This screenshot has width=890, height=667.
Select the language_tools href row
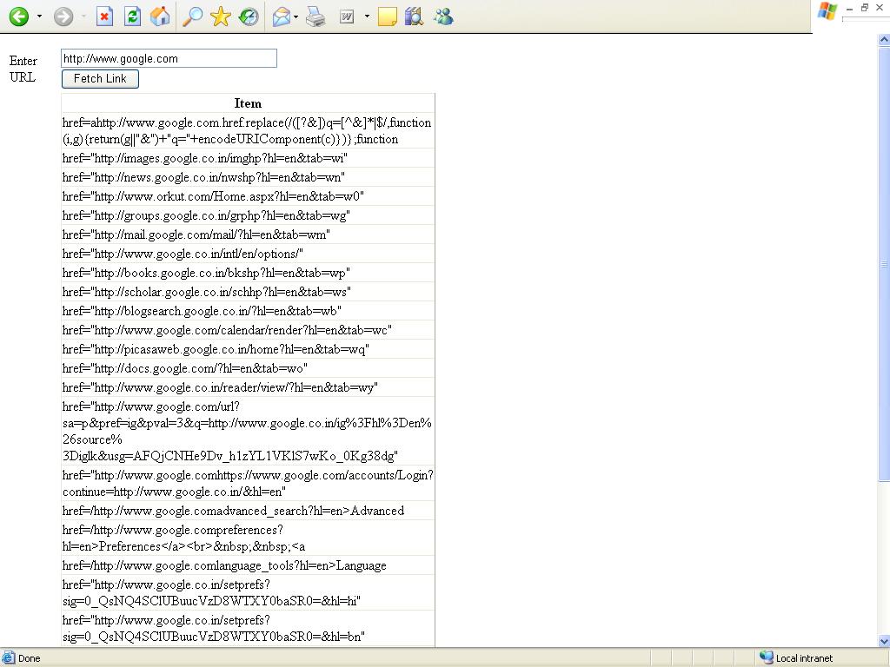[248, 565]
